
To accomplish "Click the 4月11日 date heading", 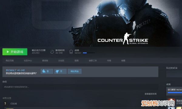I will click(x=7, y=98).
